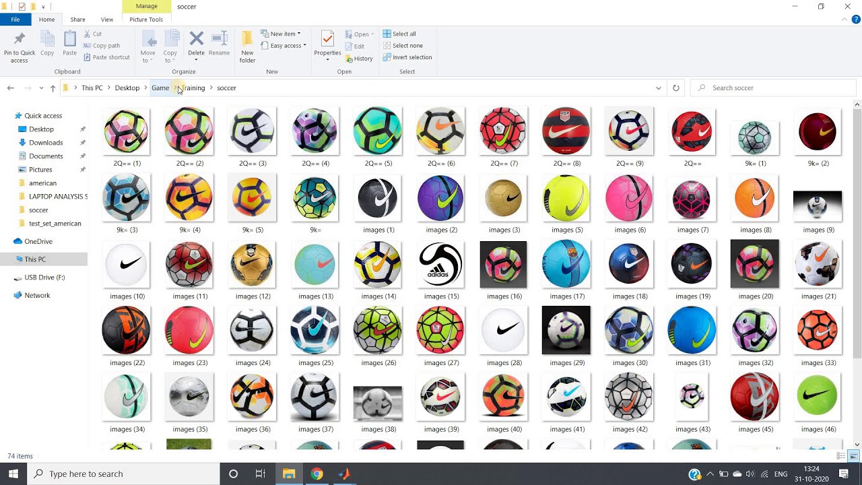862x485 pixels.
Task: Switch to the View ribbon tab
Action: pos(106,20)
